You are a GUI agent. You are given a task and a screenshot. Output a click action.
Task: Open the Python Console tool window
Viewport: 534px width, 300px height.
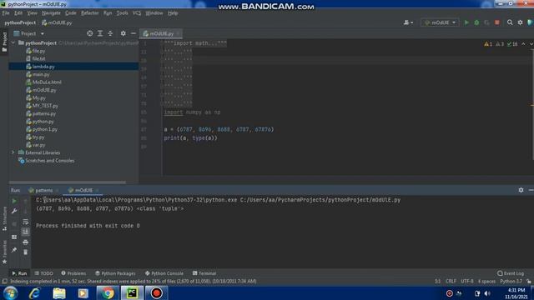pos(164,273)
